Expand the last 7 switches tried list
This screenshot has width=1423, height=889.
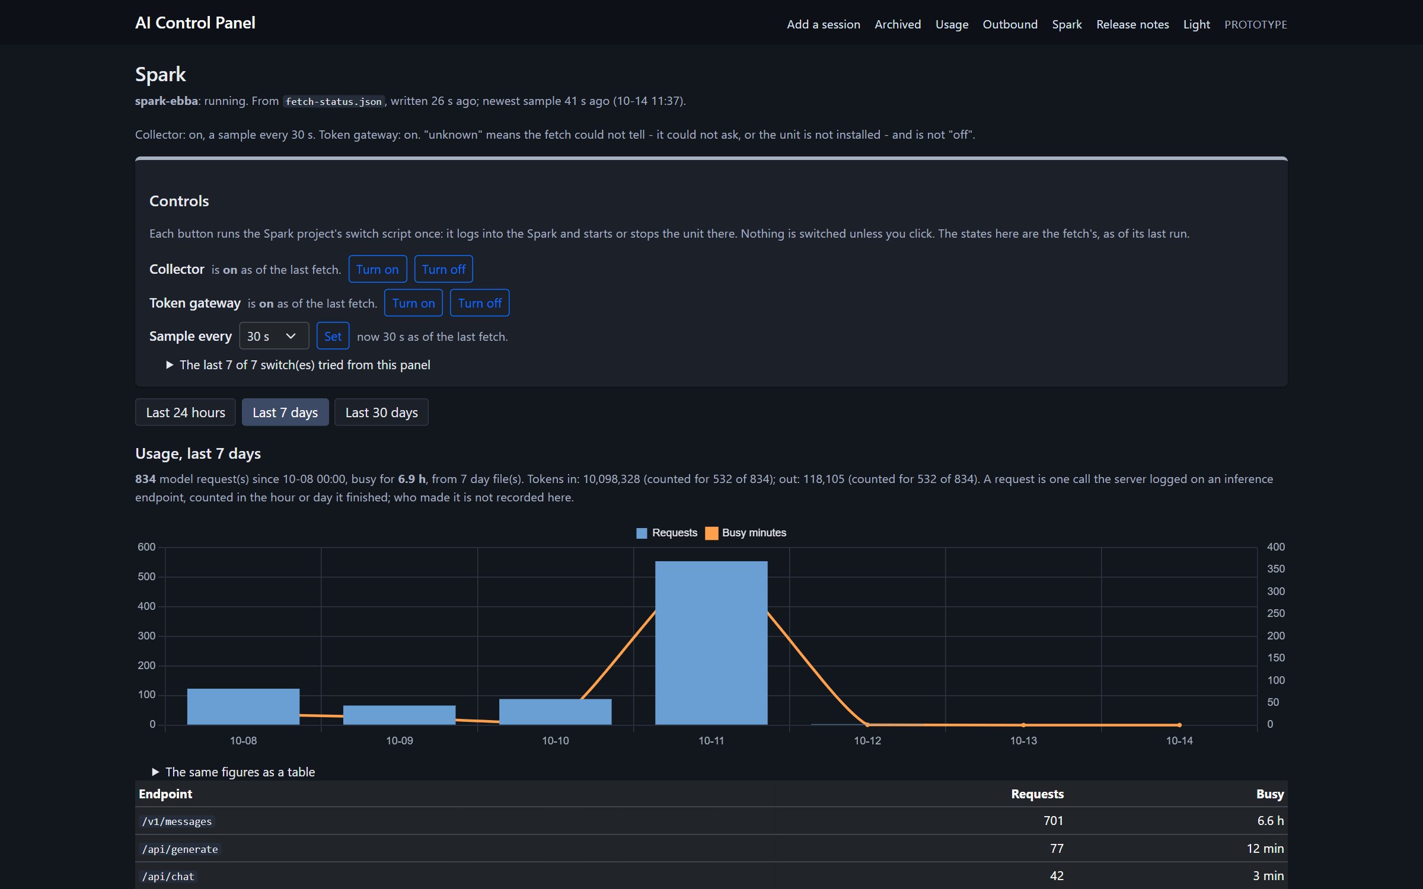click(x=298, y=364)
